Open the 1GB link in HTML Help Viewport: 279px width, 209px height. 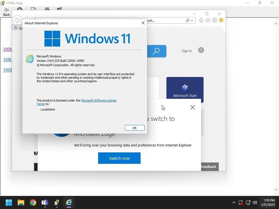pyautogui.click(x=8, y=60)
